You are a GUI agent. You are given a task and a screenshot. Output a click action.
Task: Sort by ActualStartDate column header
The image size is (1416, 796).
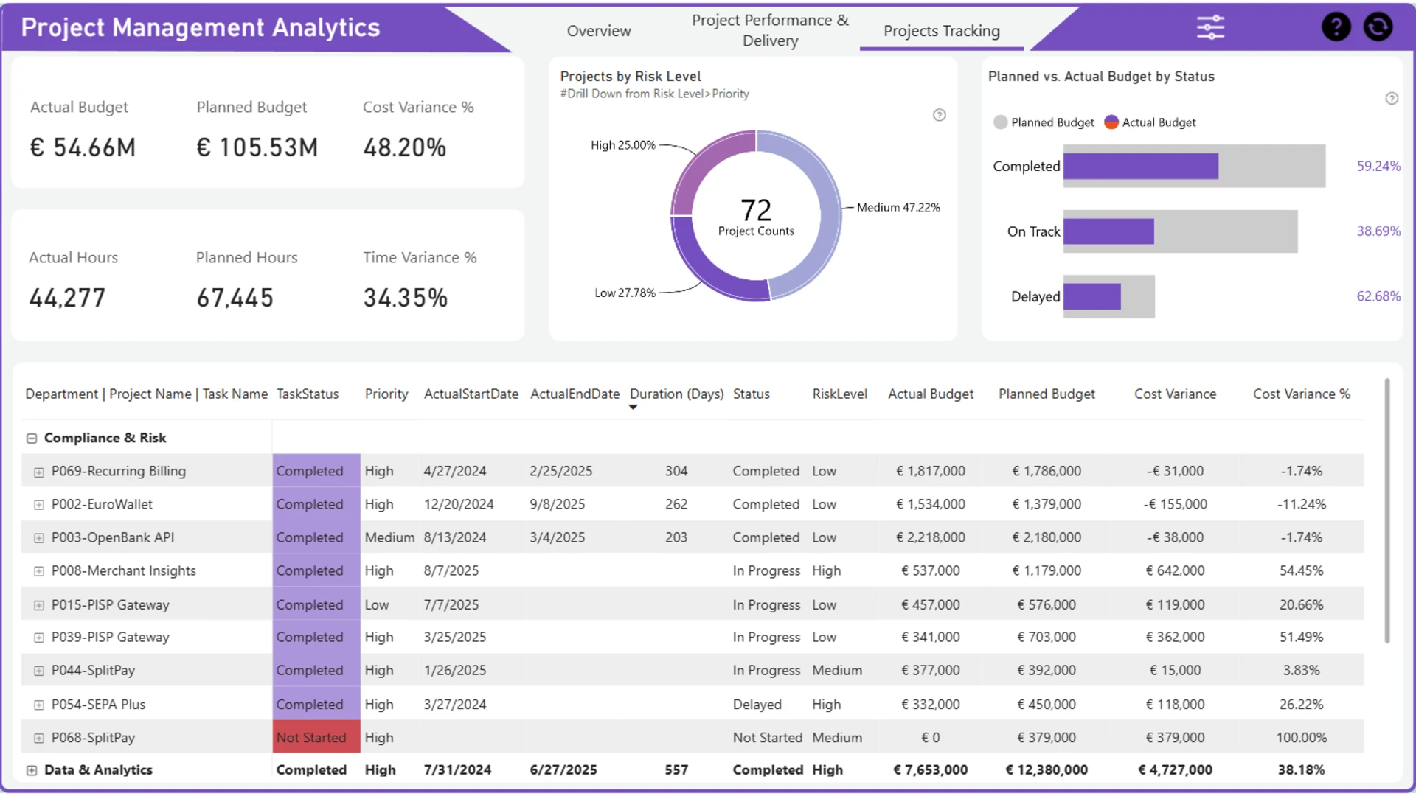pos(471,394)
